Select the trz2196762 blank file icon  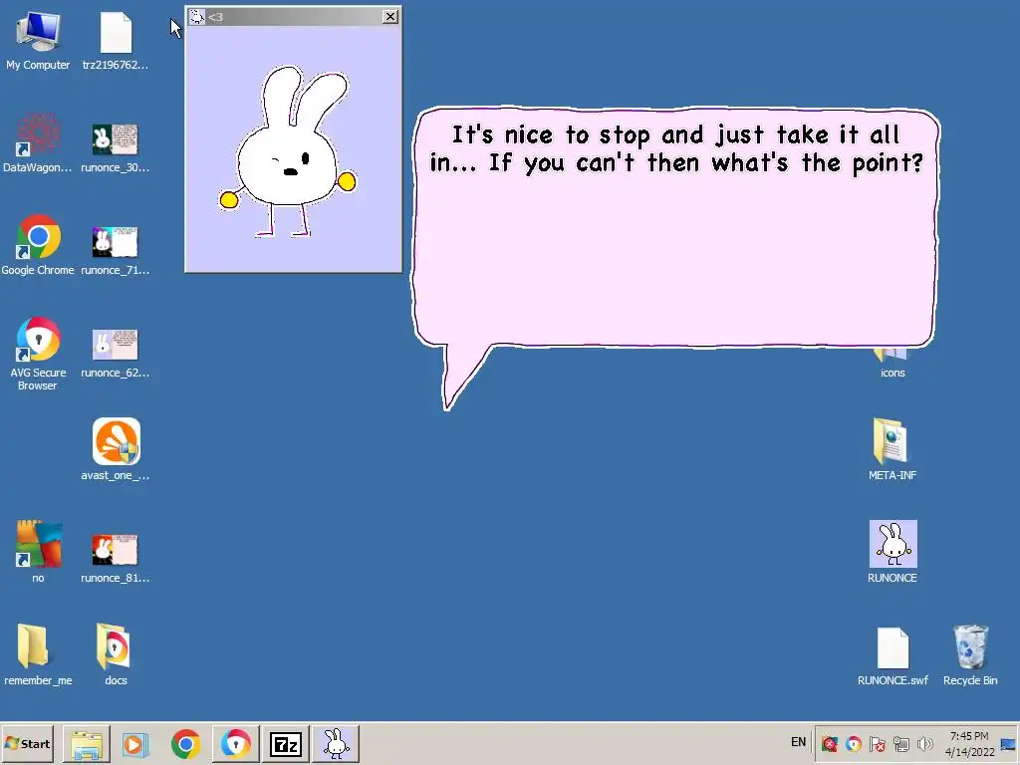tap(116, 41)
